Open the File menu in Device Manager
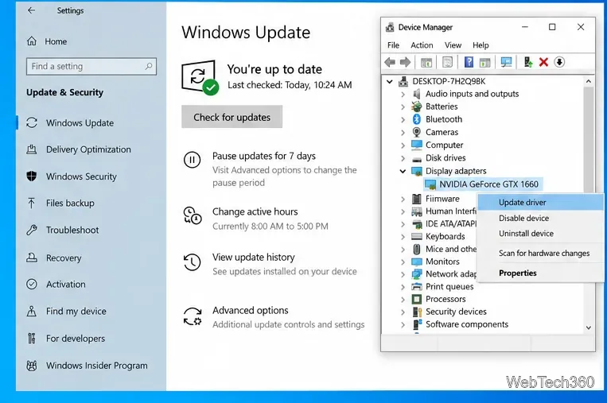 [x=393, y=45]
